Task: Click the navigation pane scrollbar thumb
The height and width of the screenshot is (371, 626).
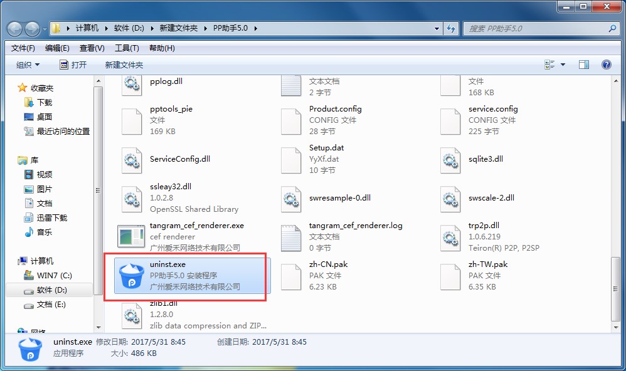Action: 98,191
